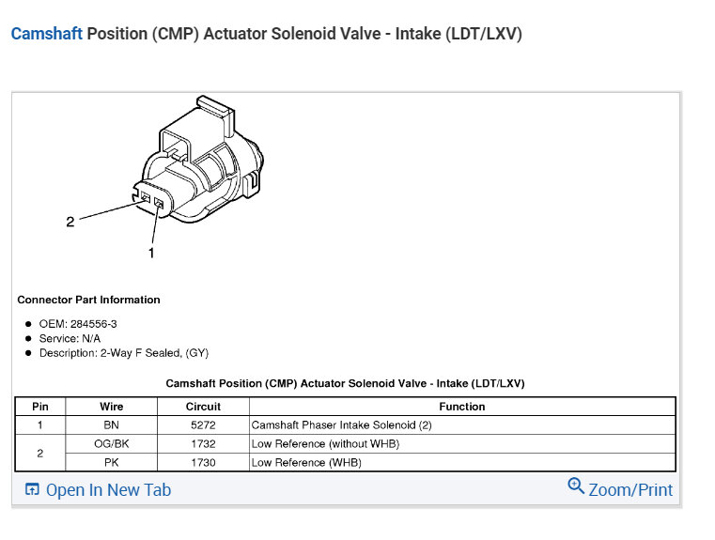Select the Function column header
This screenshot has height=540, width=715.
coord(461,407)
